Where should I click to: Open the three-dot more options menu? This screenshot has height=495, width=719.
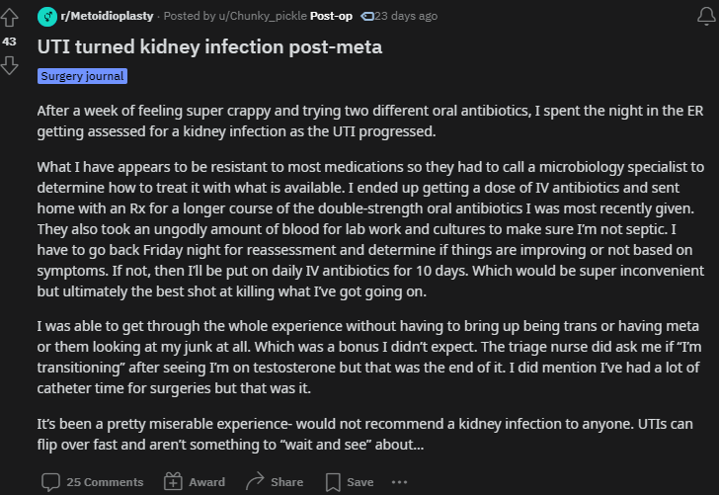399,482
